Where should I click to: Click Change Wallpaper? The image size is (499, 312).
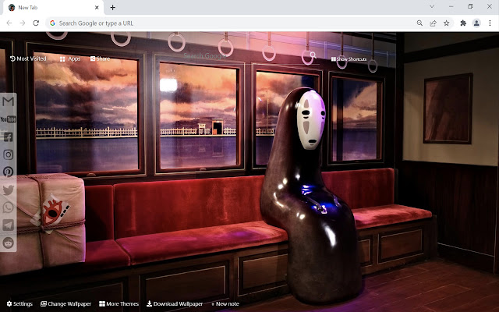coord(65,303)
